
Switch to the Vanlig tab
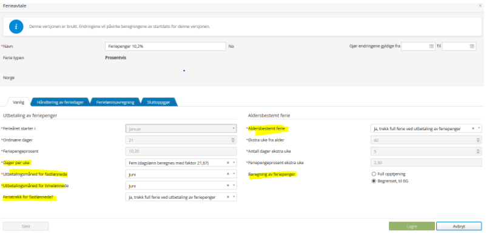(x=18, y=102)
